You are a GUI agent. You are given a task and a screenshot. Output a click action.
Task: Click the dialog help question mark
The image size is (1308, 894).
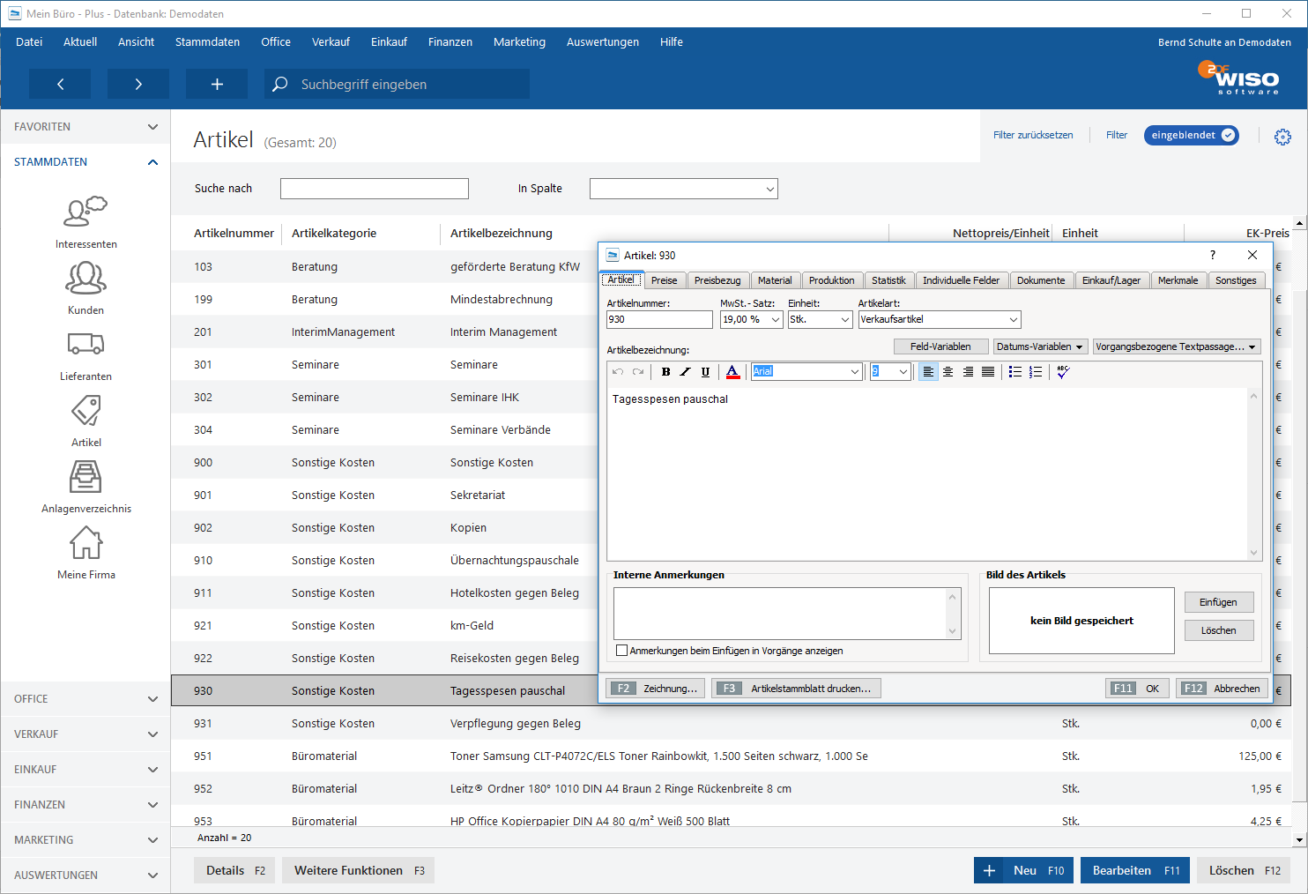pyautogui.click(x=1213, y=255)
